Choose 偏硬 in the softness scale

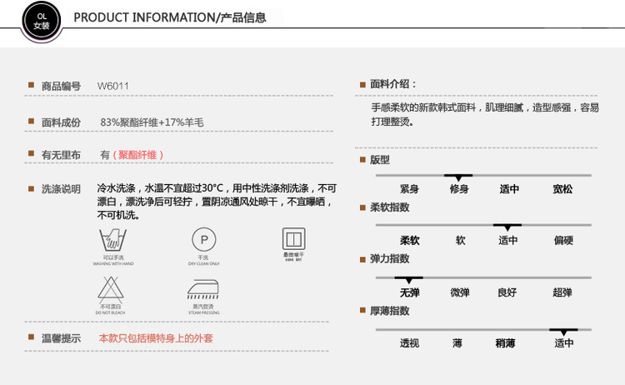563,241
